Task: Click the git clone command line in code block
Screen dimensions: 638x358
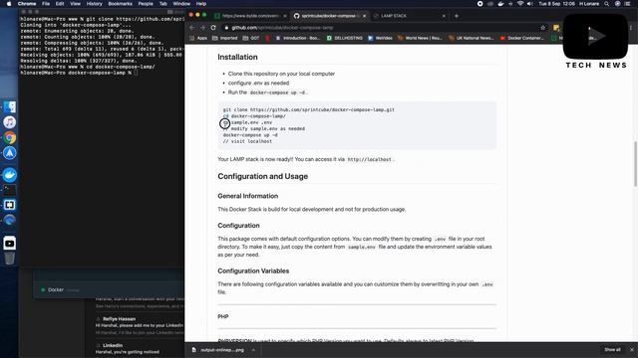Action: coord(308,109)
